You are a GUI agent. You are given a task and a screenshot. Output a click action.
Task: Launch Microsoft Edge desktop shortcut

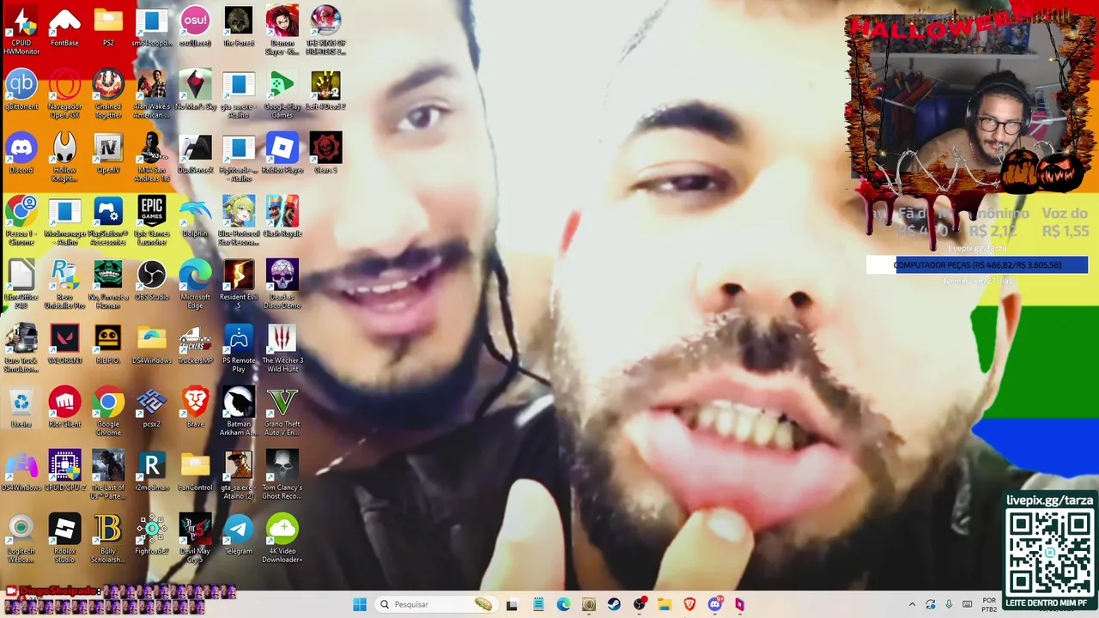coord(195,284)
